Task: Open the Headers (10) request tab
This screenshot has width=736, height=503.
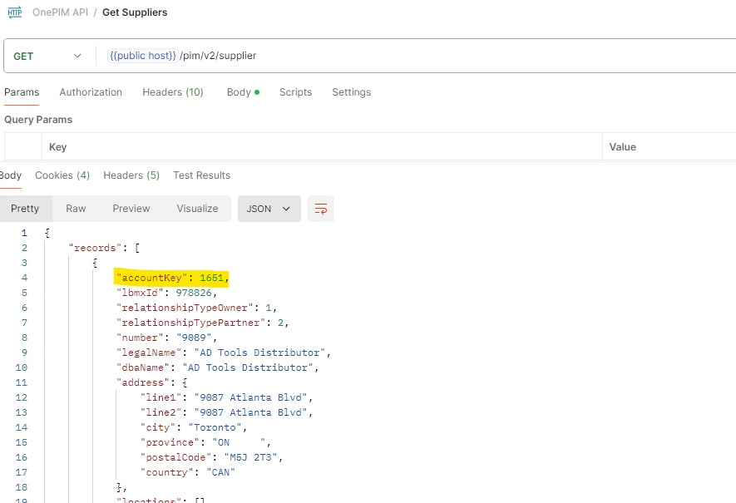Action: (x=173, y=92)
